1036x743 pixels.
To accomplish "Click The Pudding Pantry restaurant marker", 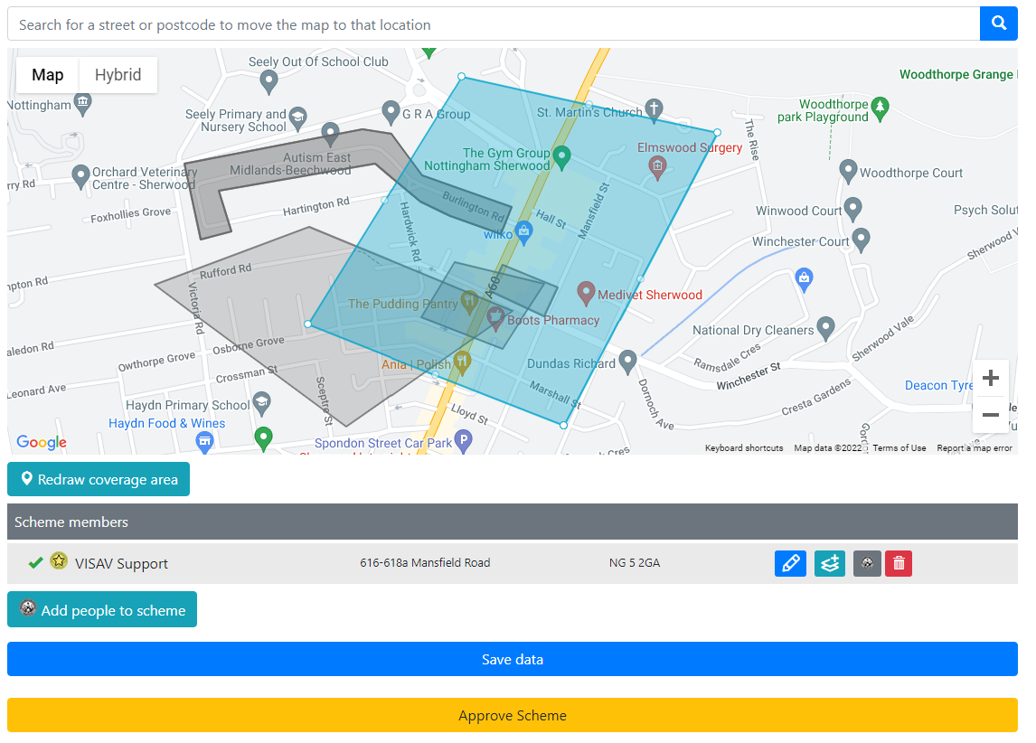I will pyautogui.click(x=469, y=302).
